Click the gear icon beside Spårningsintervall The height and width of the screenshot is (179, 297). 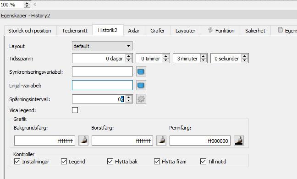point(141,99)
